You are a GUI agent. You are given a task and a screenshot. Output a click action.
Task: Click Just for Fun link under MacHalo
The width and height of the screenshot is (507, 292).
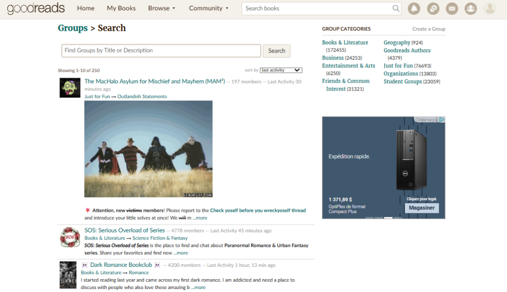tap(97, 97)
